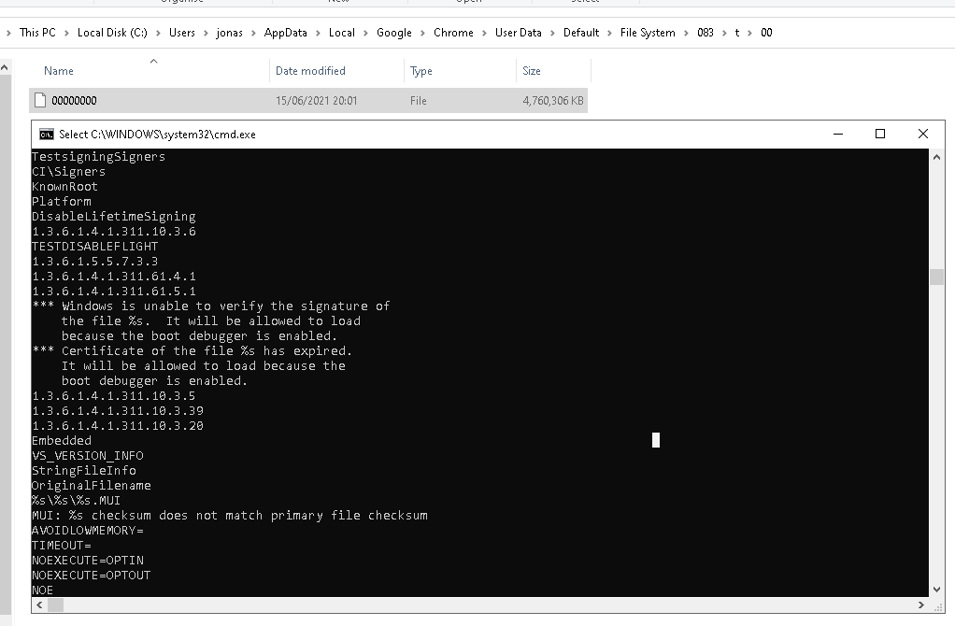Viewport: 955px width, 626px height.
Task: Go to Chrome breadcrumb folder
Action: pyautogui.click(x=453, y=33)
